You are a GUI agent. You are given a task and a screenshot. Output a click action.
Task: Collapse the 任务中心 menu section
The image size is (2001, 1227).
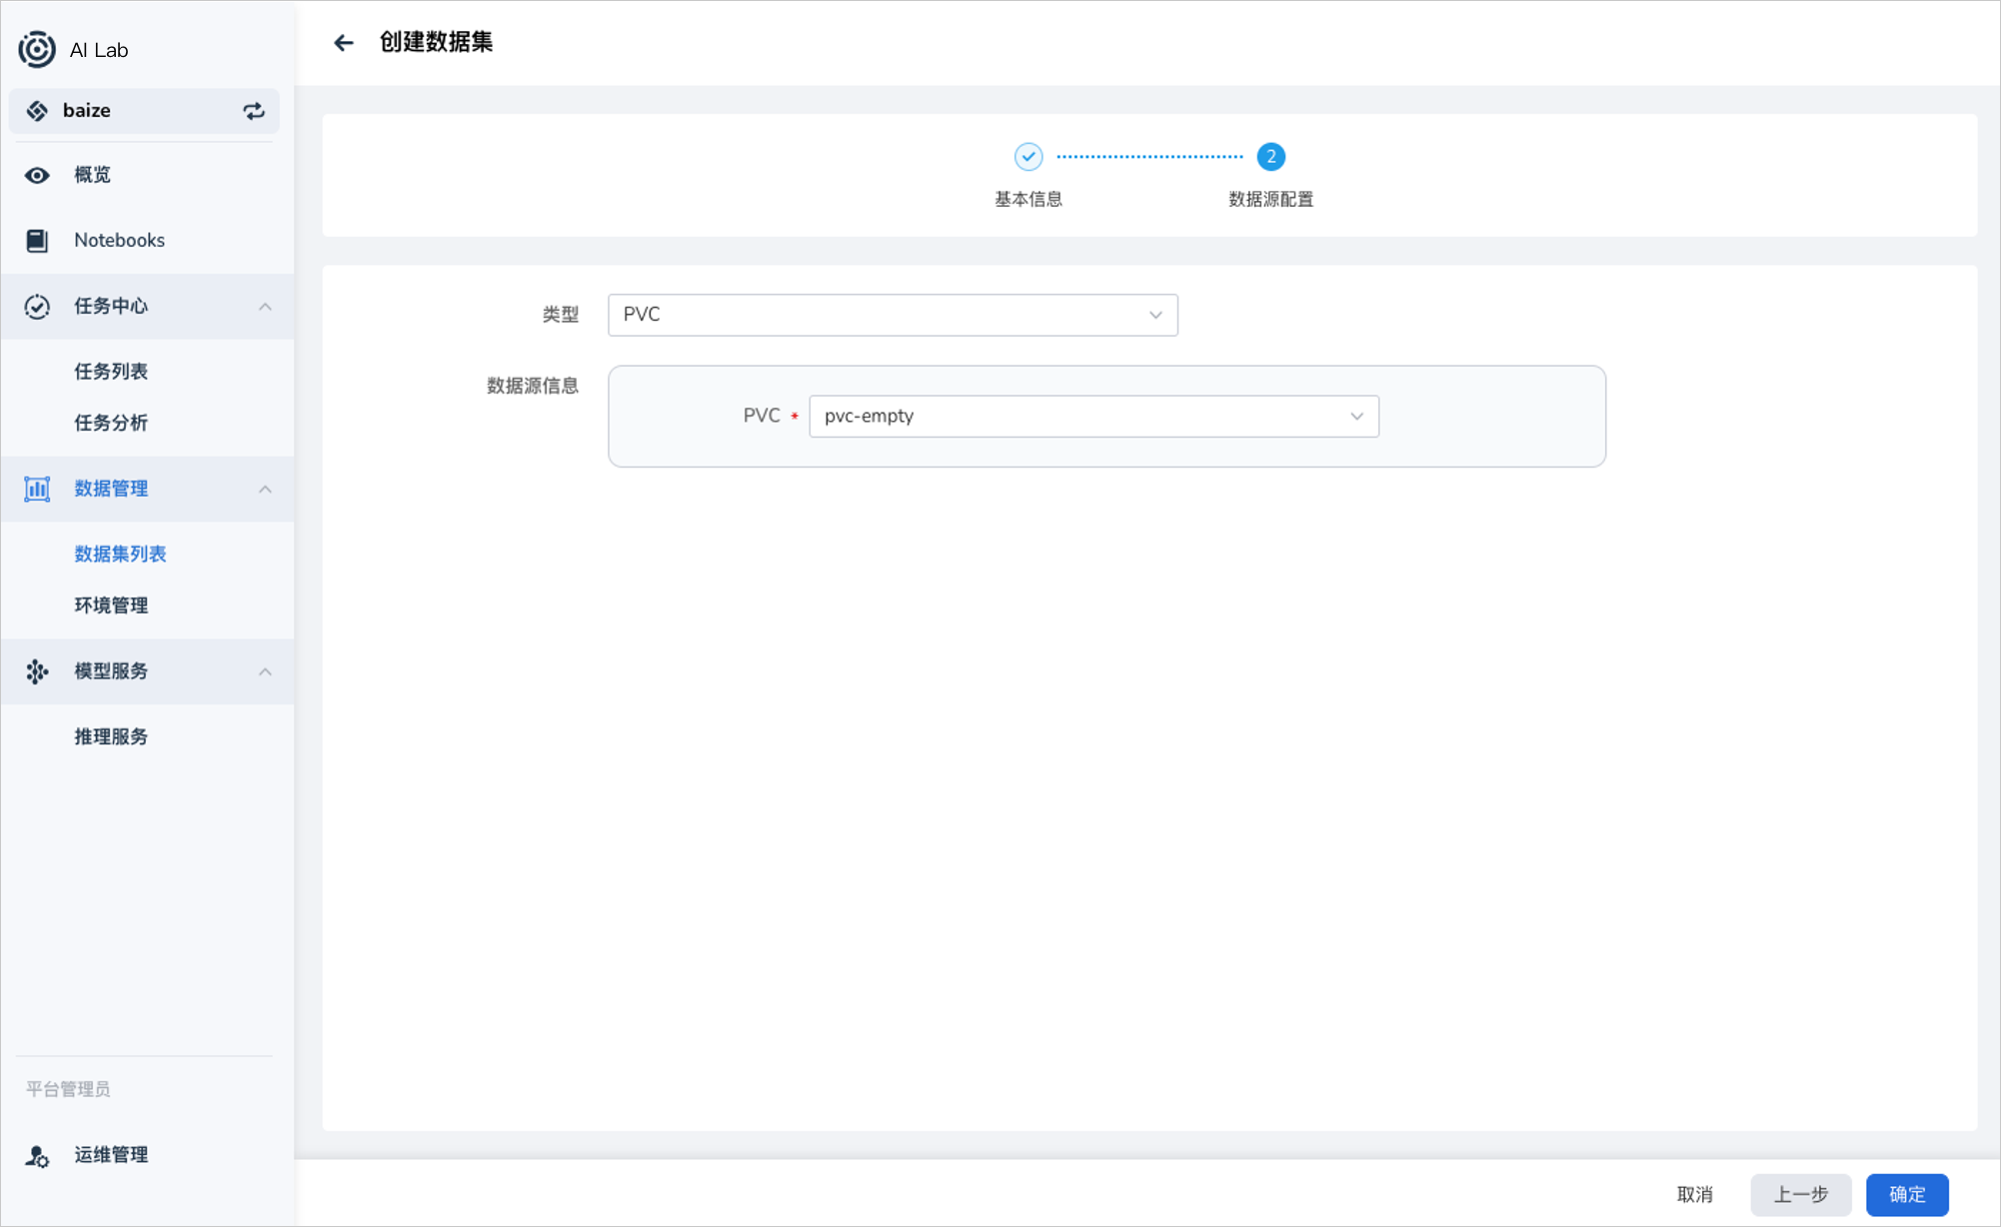point(265,307)
